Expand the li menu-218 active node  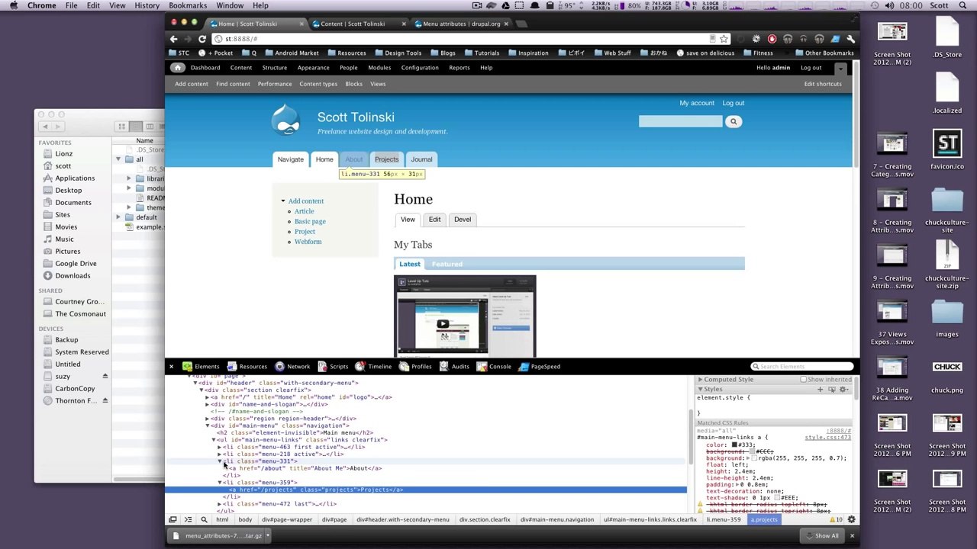220,454
